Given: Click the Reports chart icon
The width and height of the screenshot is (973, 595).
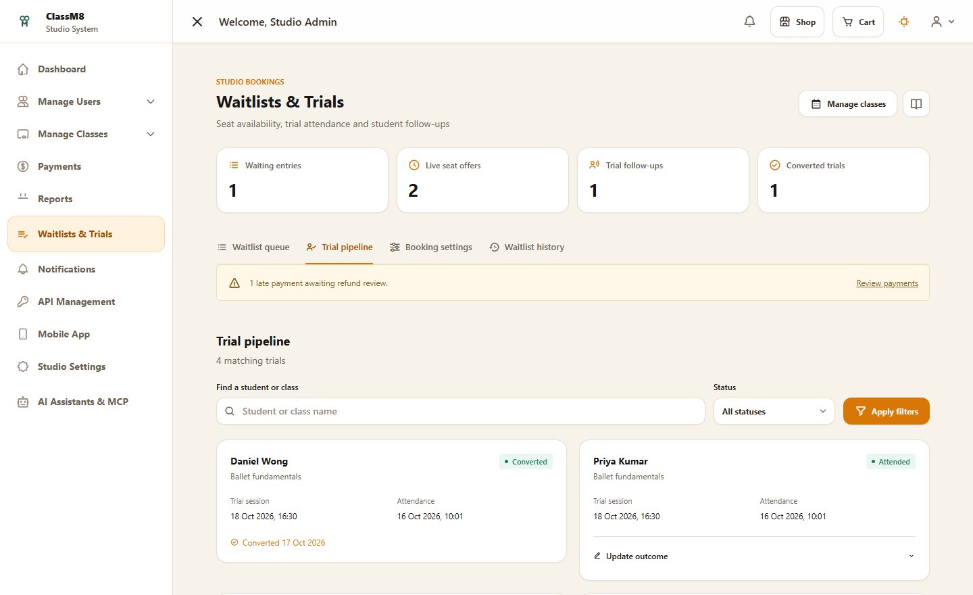Looking at the screenshot, I should click(23, 197).
